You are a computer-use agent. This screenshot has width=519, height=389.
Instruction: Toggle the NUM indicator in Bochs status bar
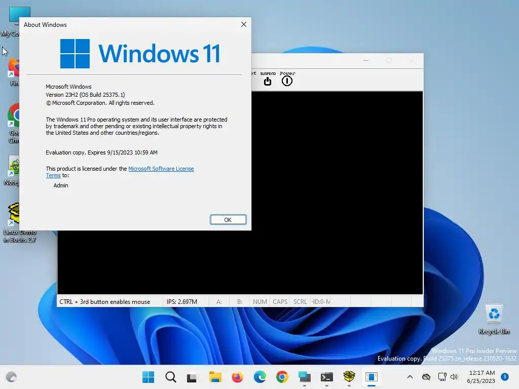[260, 302]
